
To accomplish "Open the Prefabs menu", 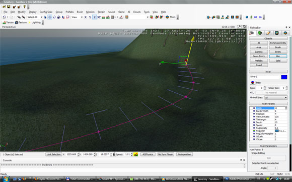I will pyautogui.click(x=69, y=12).
